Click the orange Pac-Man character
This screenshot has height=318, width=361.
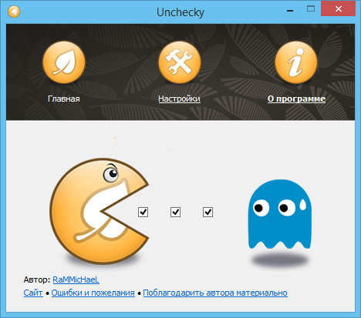[x=99, y=211]
